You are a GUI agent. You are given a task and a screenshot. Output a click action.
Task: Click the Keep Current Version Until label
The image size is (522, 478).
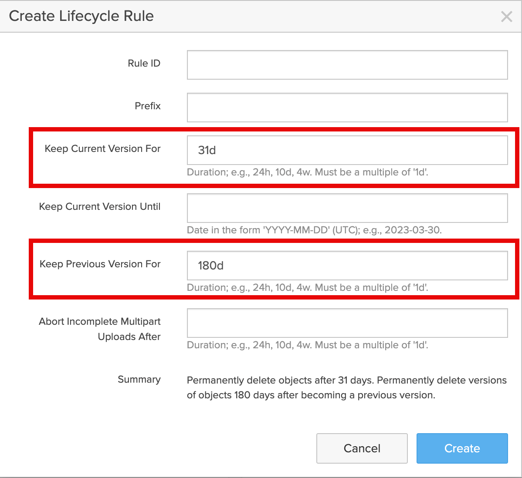[100, 207]
